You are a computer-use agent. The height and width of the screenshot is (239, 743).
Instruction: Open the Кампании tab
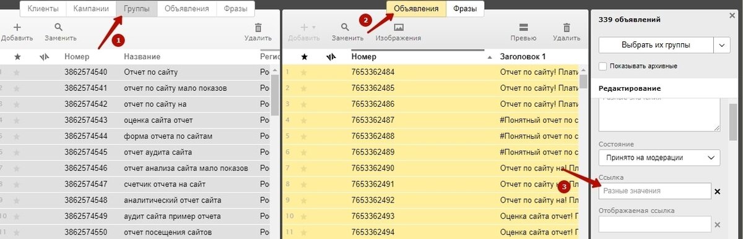tap(90, 9)
